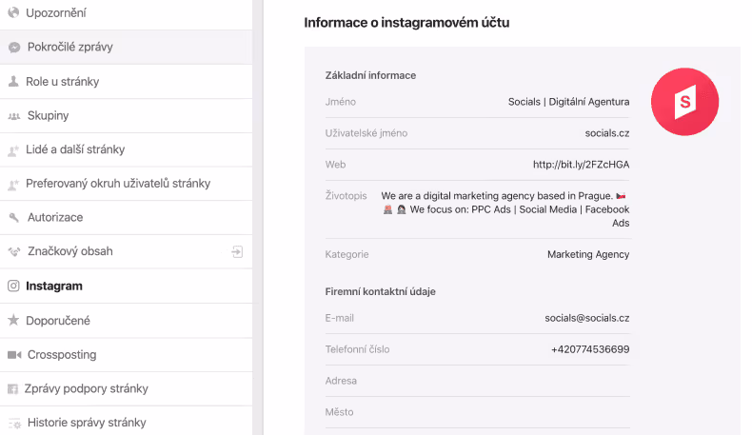This screenshot has height=435, width=752.
Task: Select Preferovaný okruh uživatelů stránky
Action: (x=127, y=184)
